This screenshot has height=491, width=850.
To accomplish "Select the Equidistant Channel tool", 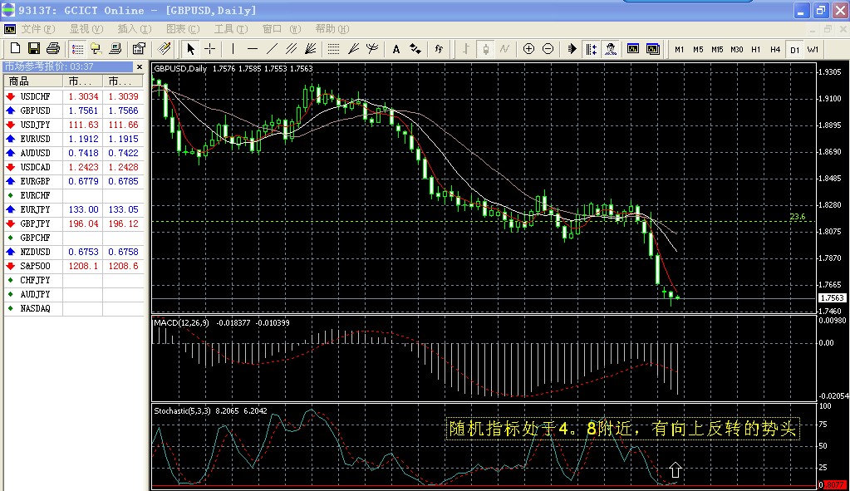I will [x=291, y=49].
